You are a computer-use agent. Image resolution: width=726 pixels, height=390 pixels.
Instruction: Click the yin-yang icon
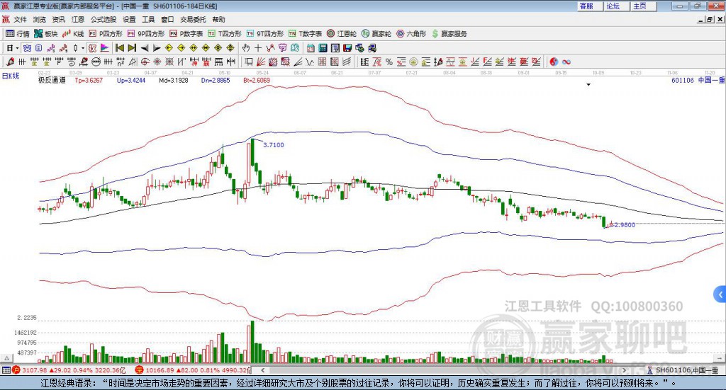[x=554, y=62]
